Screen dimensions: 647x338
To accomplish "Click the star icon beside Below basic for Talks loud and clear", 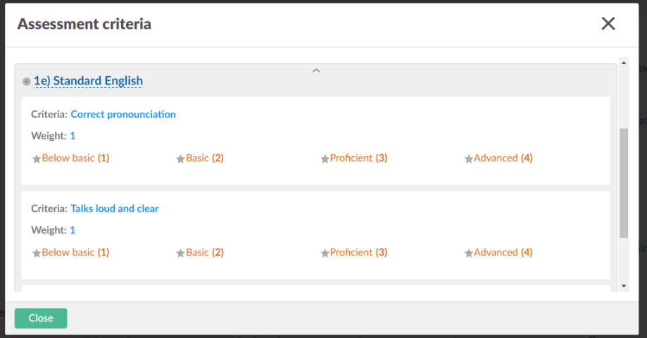I will 37,254.
